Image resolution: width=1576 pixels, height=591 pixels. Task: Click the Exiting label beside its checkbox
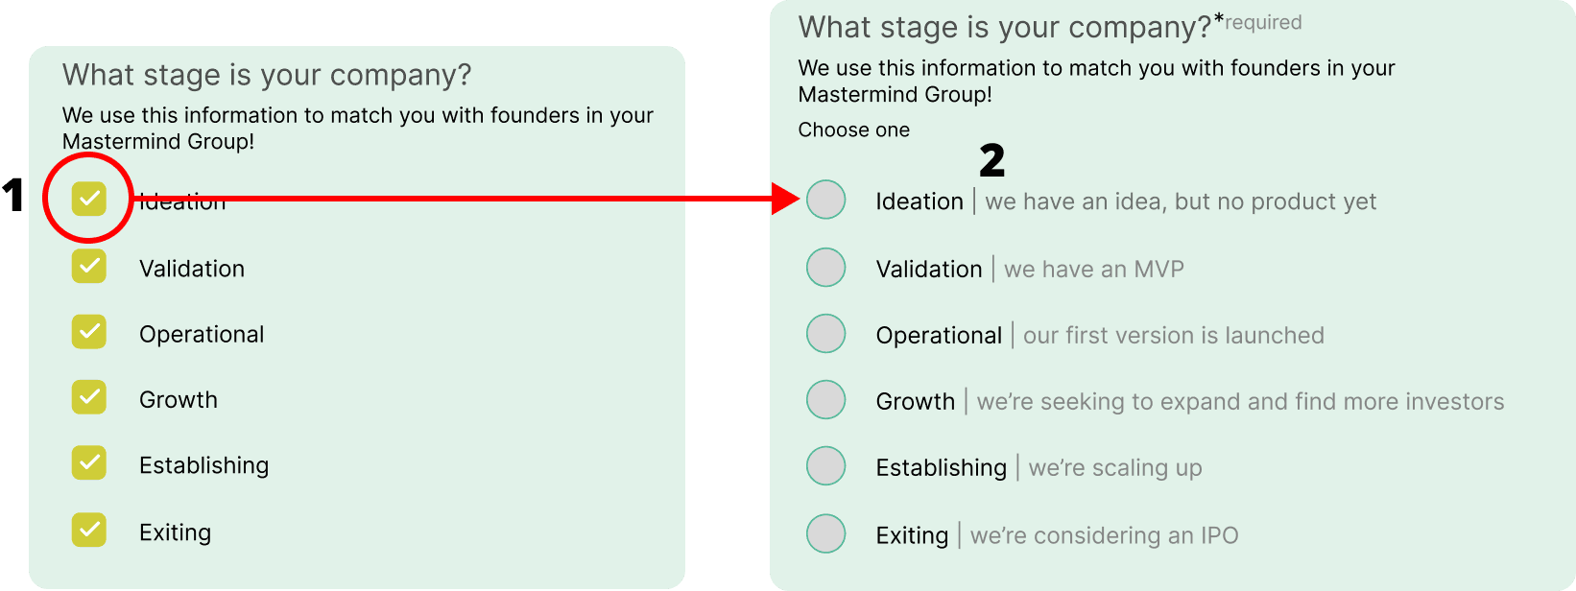coord(175,532)
